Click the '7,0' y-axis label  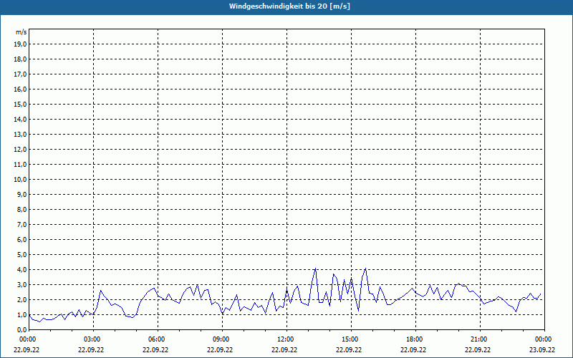click(23, 224)
